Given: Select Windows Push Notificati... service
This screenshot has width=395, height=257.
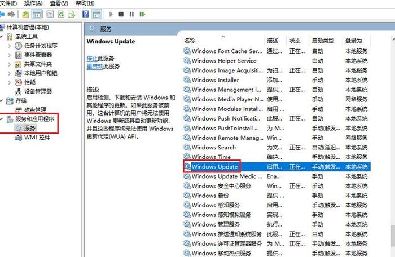Looking at the screenshot, I should 276,118.
